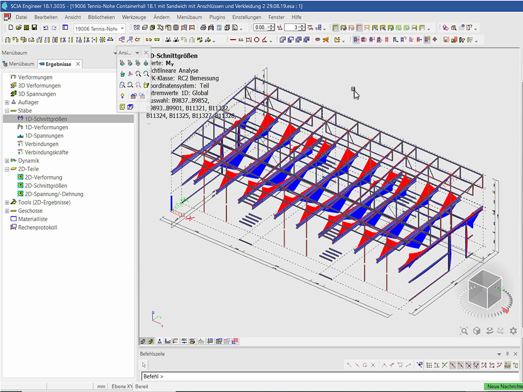
Task: Click the Neue Nachrichten notification button
Action: [x=503, y=387]
